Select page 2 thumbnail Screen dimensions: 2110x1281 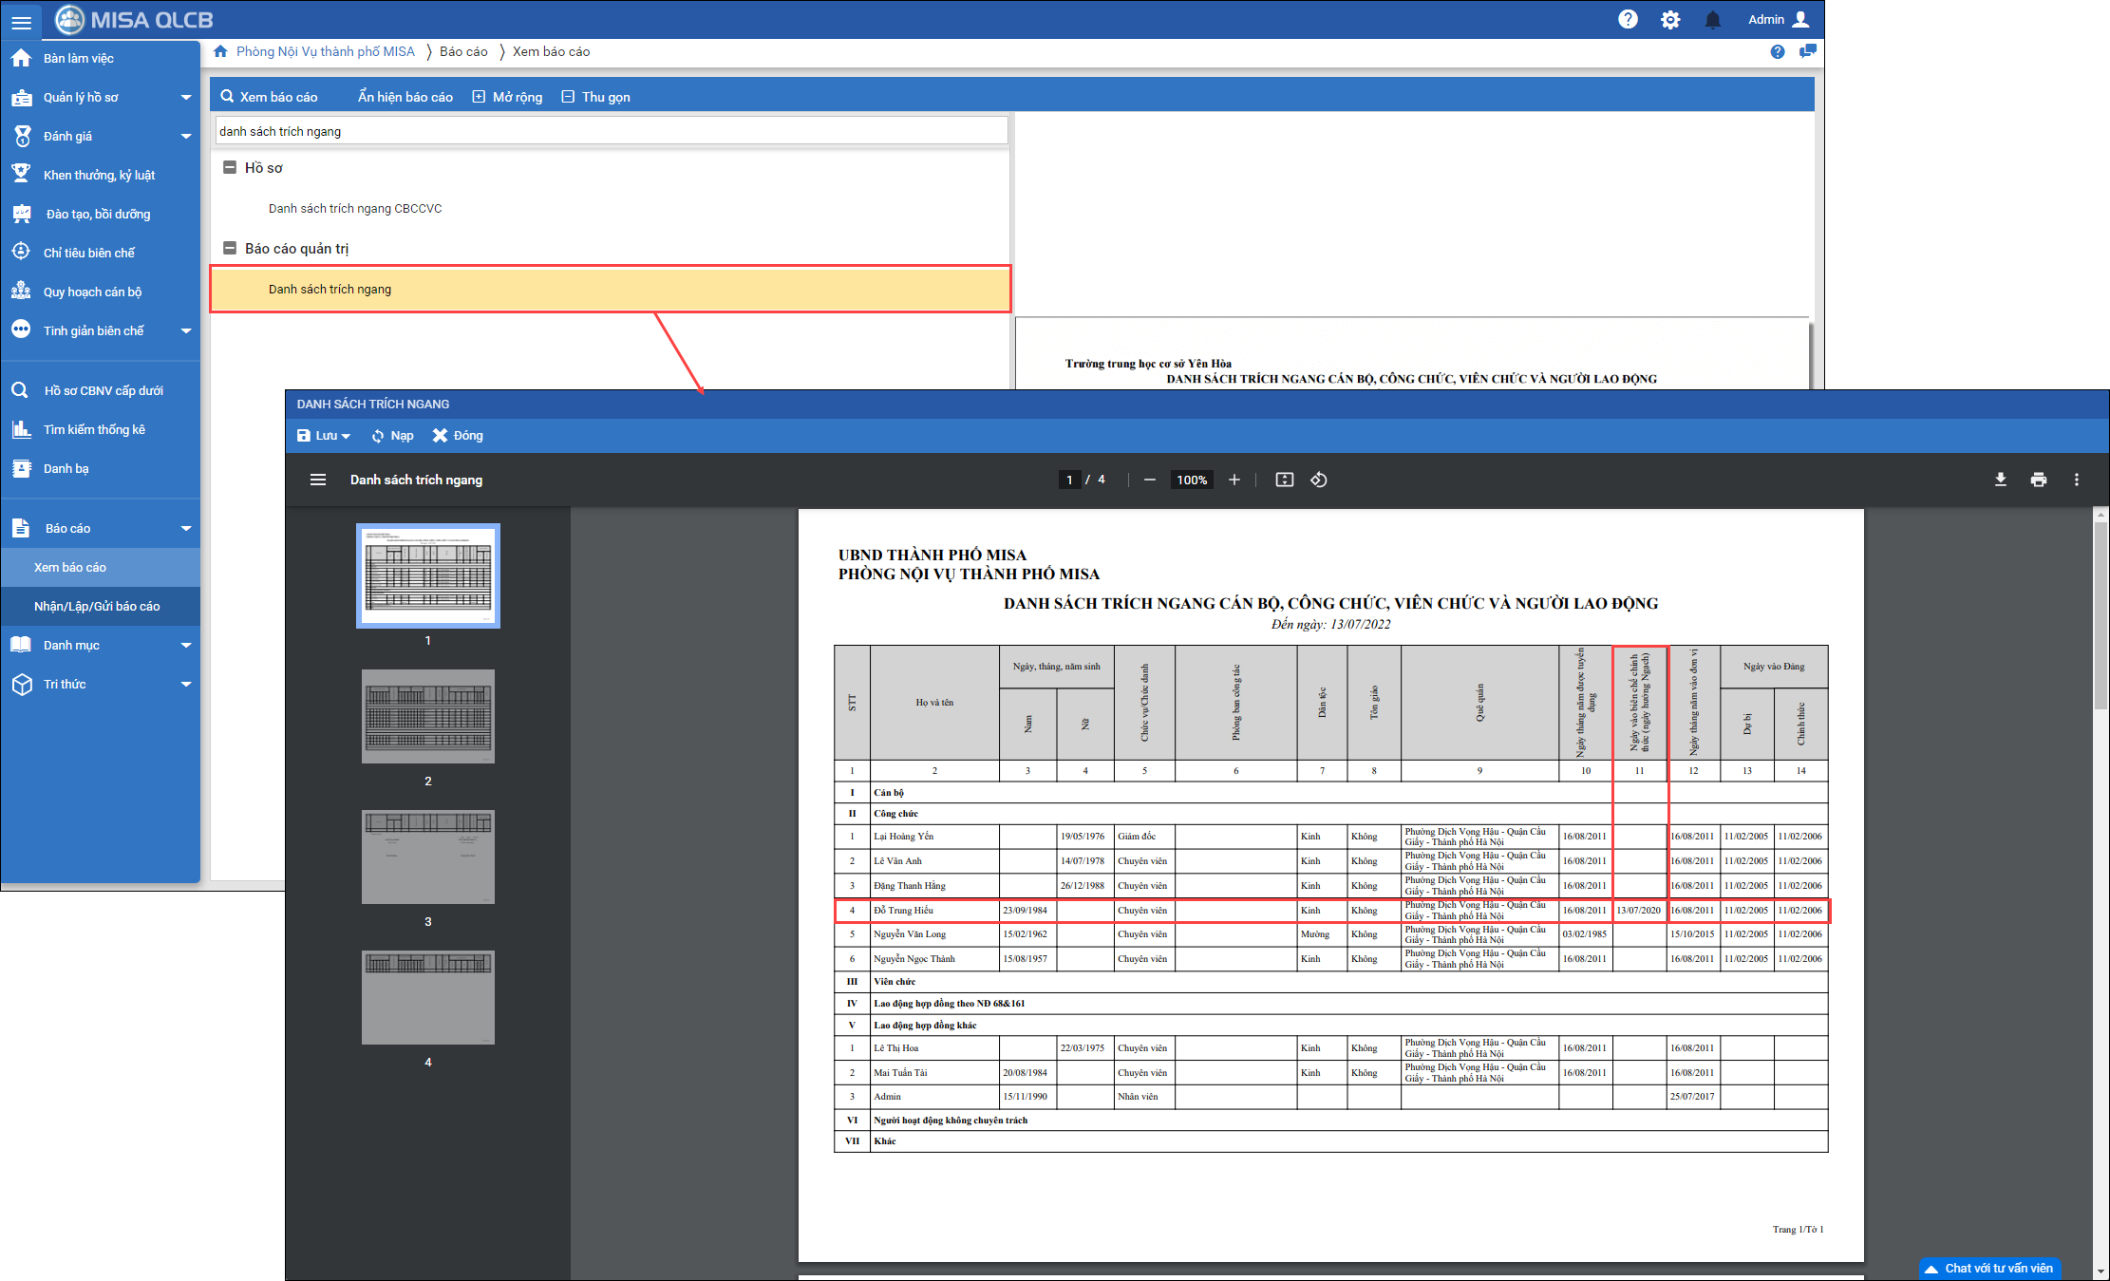[428, 717]
